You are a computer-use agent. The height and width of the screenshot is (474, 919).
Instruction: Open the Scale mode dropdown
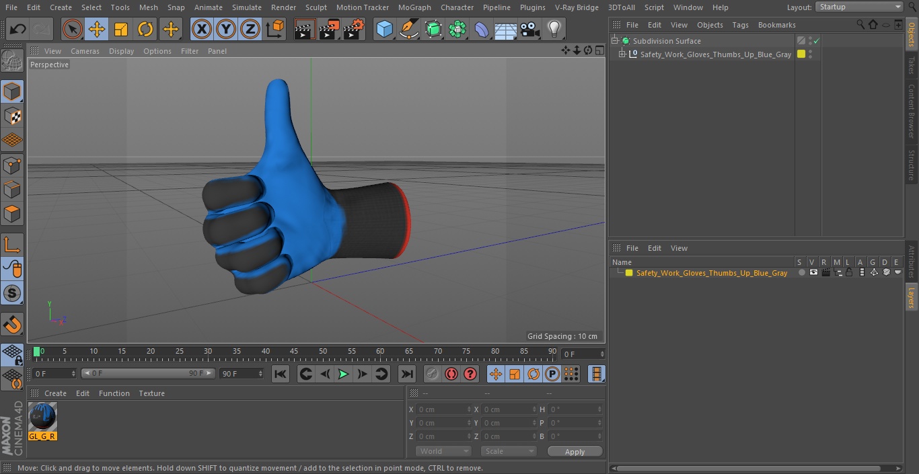click(x=509, y=451)
